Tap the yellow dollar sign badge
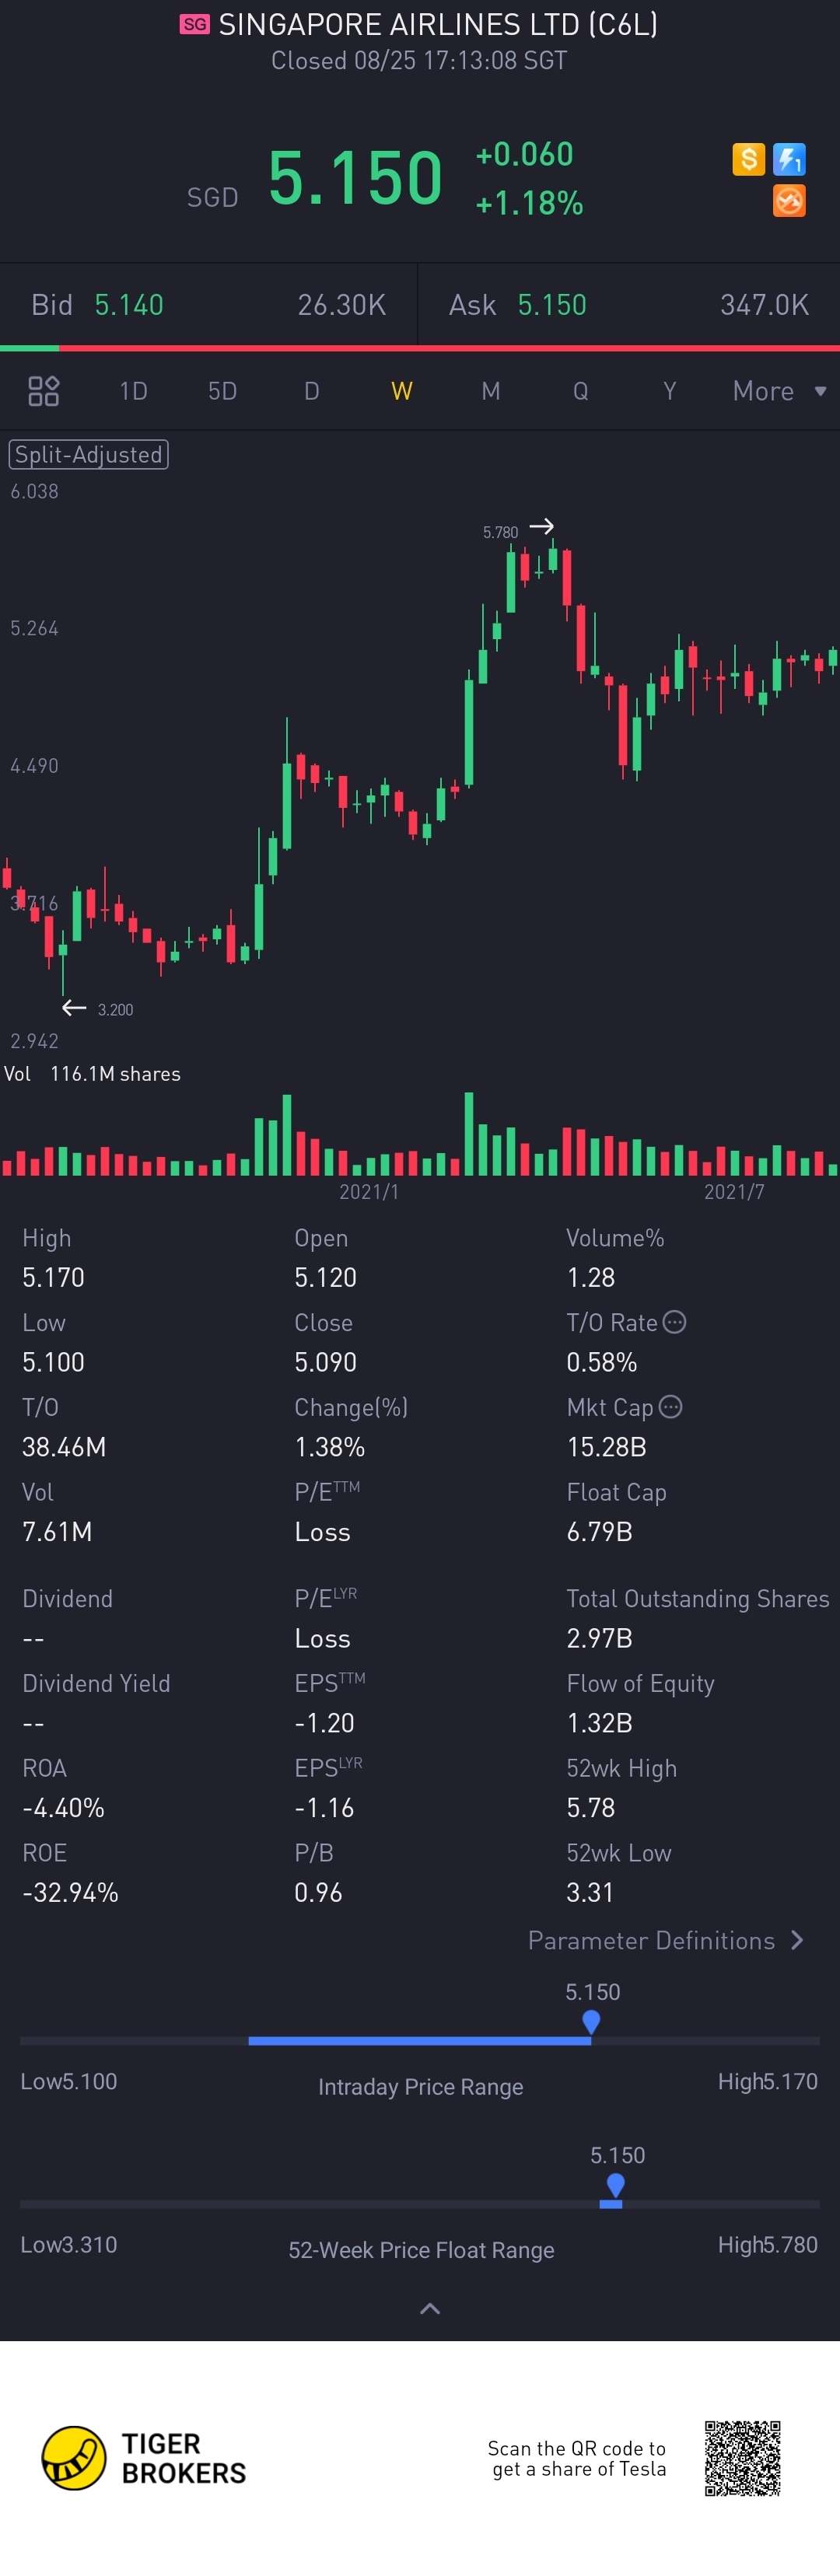Viewport: 840px width, 2576px height. (748, 159)
